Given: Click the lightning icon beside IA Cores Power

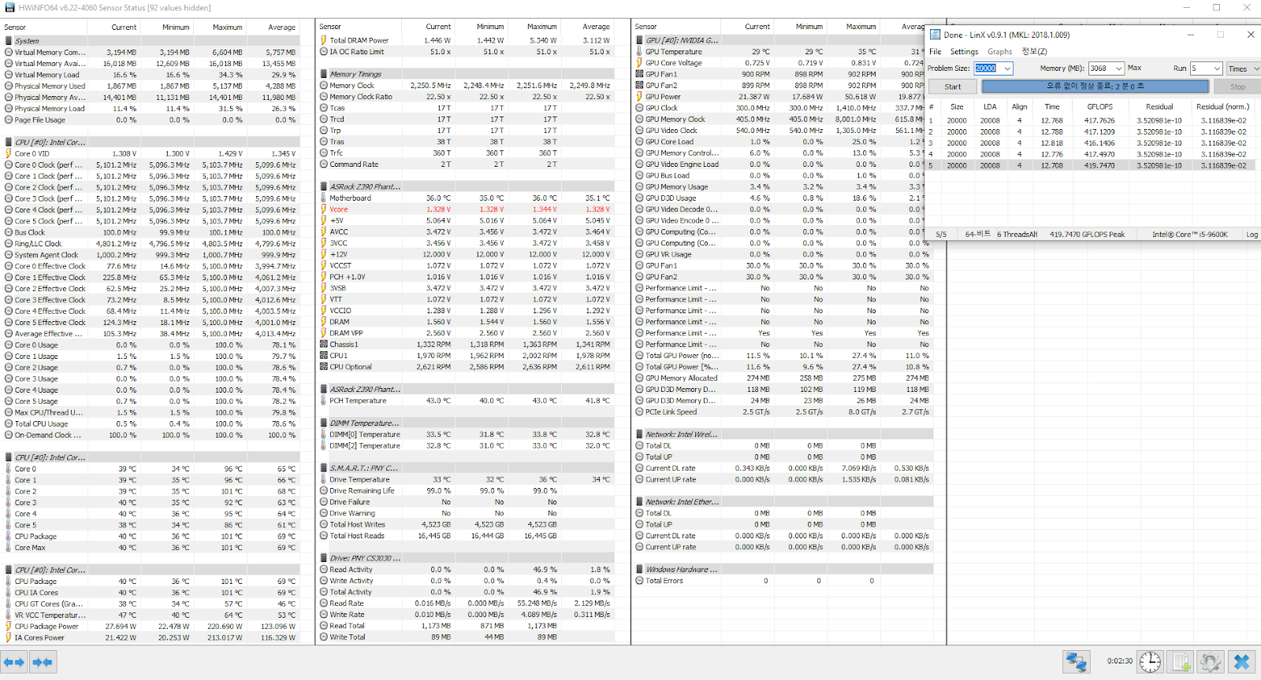Looking at the screenshot, I should click(x=9, y=637).
